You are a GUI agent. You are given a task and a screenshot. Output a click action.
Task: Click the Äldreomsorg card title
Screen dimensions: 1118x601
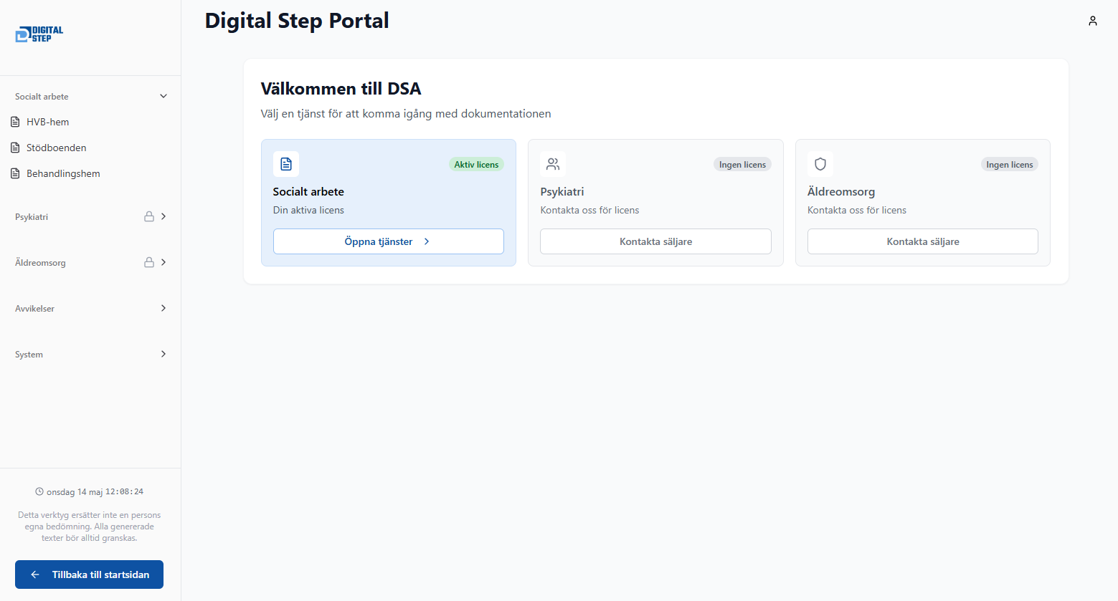(x=841, y=191)
